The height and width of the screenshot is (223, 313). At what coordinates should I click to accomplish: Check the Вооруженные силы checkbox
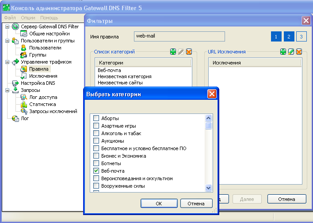96,186
